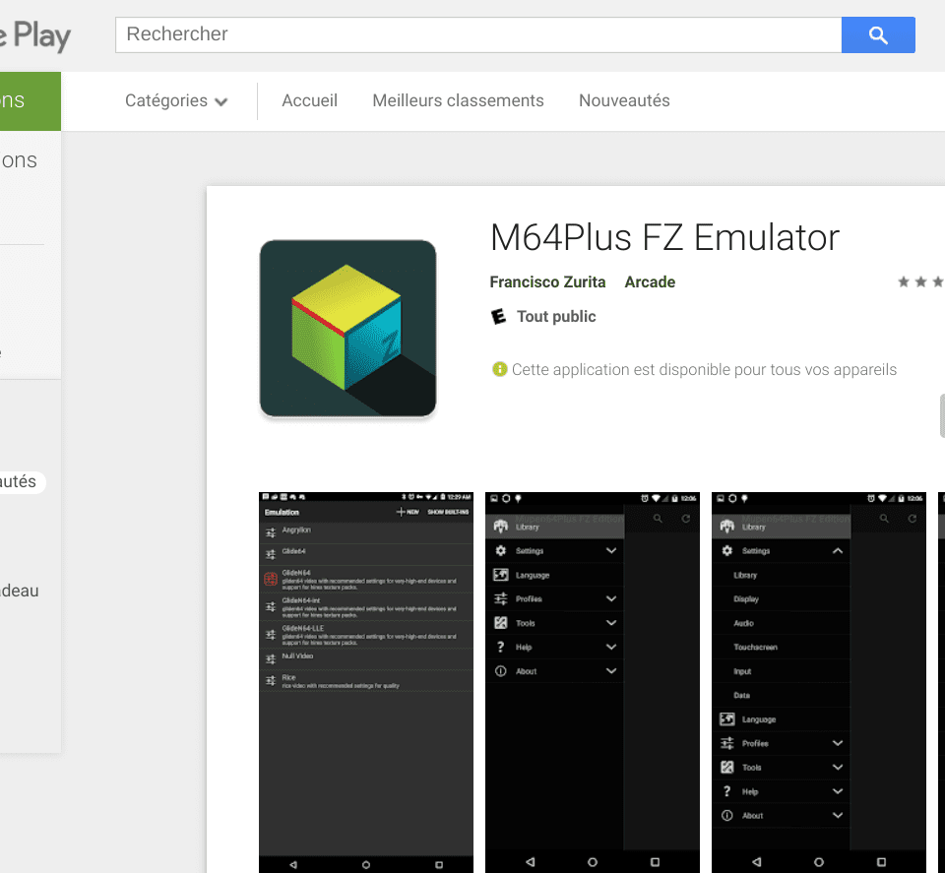Open the Catégories dropdown

(176, 100)
